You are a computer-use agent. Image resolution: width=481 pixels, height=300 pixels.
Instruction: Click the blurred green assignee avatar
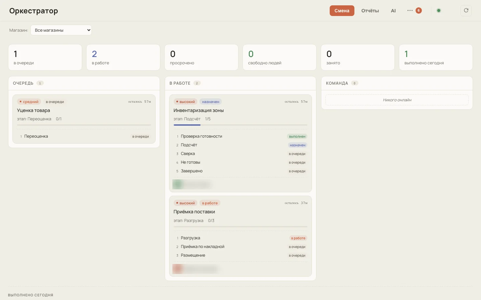pyautogui.click(x=178, y=184)
